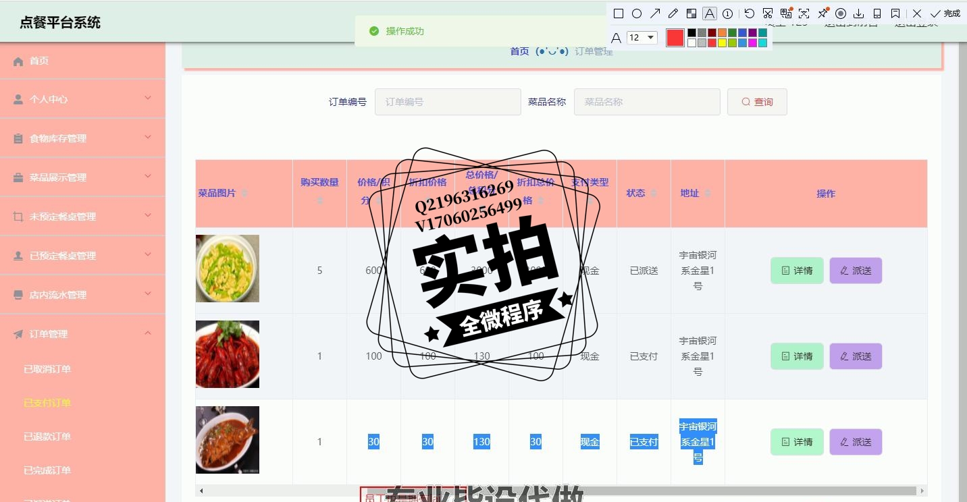The width and height of the screenshot is (967, 502).
Task: Click the scissors screenshot icon
Action: 768,13
